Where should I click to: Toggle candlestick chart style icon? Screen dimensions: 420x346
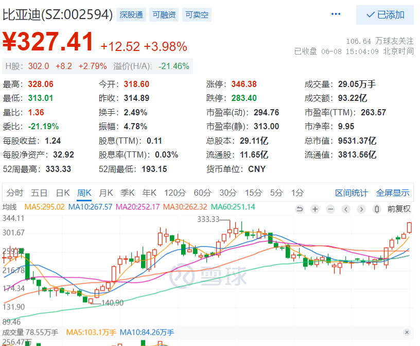click(x=377, y=209)
